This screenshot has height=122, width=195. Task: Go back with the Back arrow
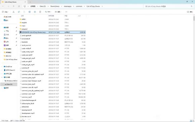[3, 6]
